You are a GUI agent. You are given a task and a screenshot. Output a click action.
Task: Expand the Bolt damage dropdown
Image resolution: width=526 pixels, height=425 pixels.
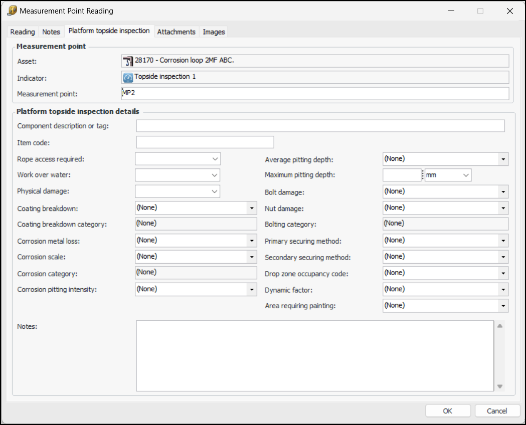point(502,191)
